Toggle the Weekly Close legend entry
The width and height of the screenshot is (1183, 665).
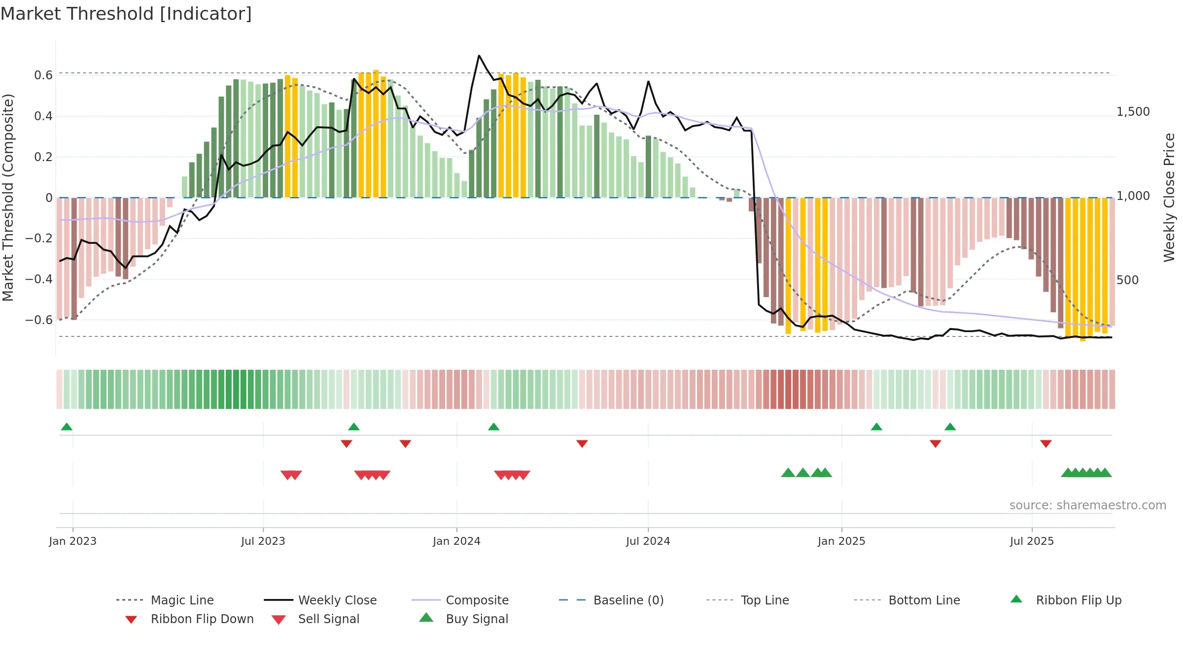(x=320, y=600)
